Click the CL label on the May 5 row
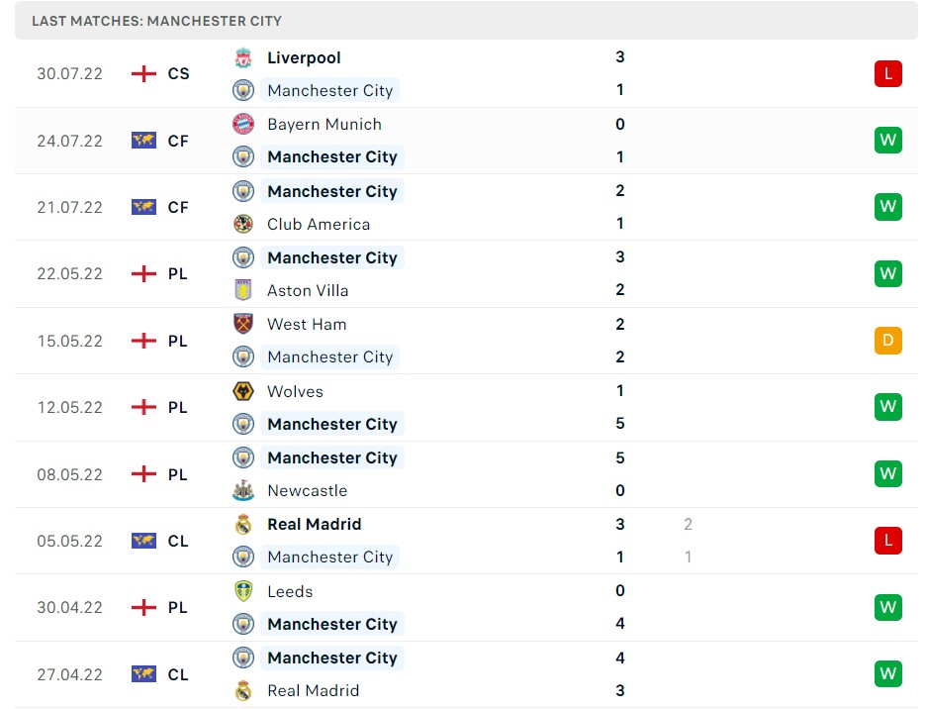Viewport: 926px width, 709px height. (178, 541)
